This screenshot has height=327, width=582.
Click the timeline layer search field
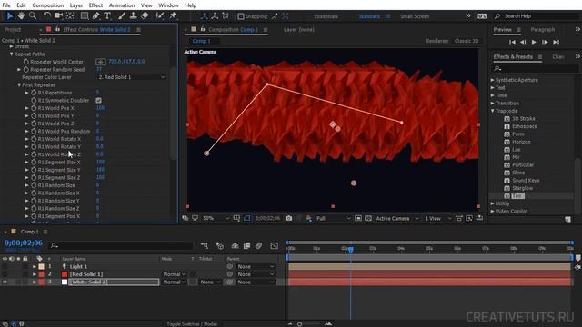point(121,245)
